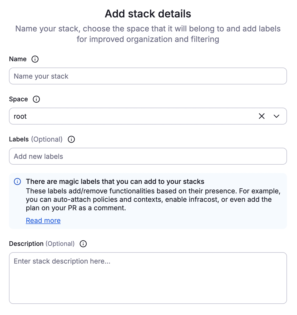Click the blue info icon on magic labels banner

click(x=17, y=182)
